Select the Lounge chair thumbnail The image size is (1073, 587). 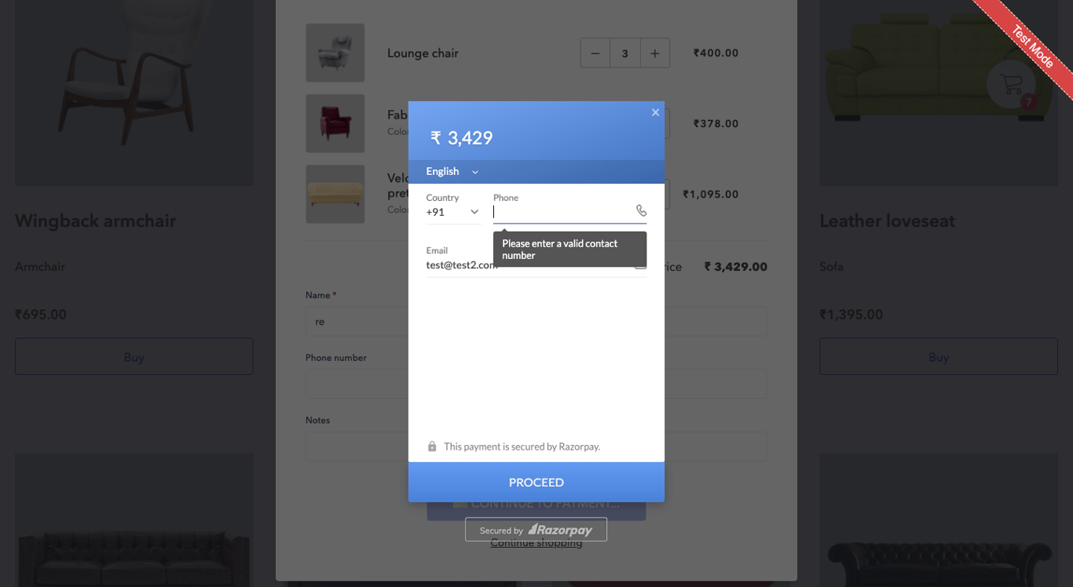(x=335, y=53)
